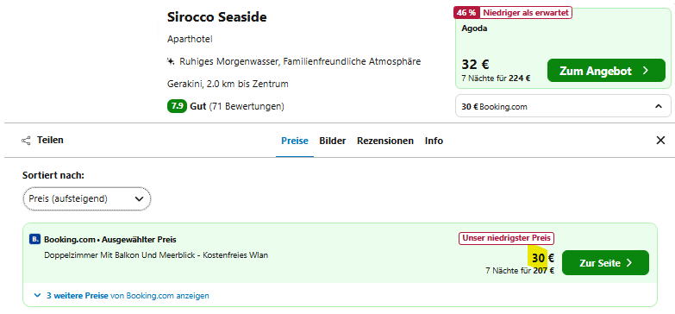Close the details panel with the X

coord(660,141)
